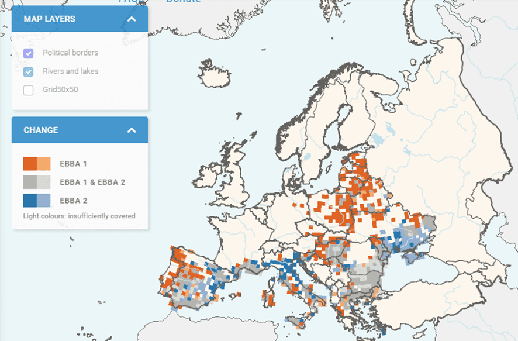Click the light blue EBBA 2 swatch
This screenshot has height=341, width=518.
coord(44,201)
